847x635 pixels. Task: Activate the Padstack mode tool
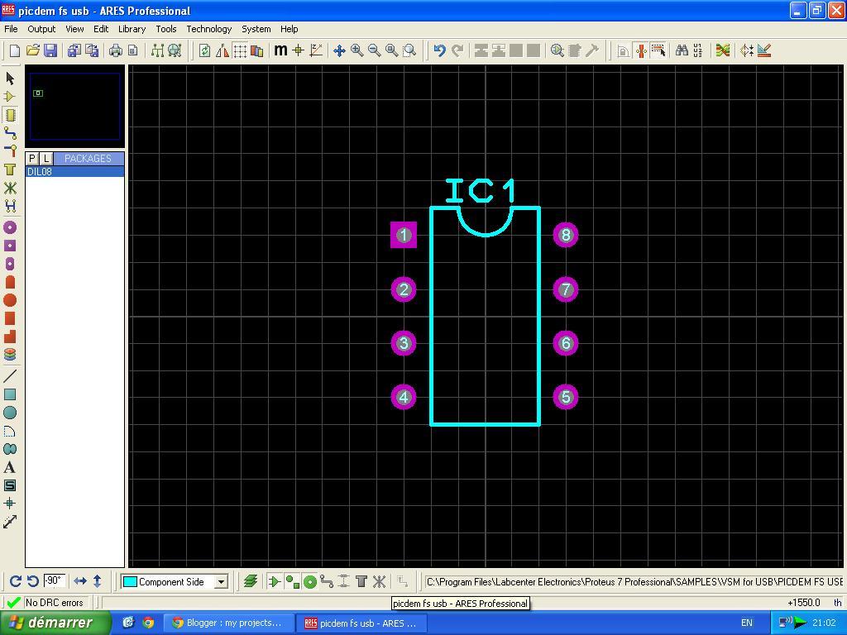(10, 355)
